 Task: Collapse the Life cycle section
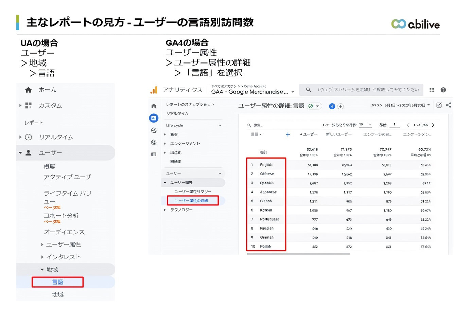(x=220, y=126)
